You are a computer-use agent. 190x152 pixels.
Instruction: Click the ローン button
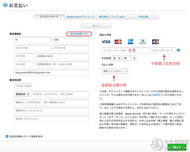[96, 25]
